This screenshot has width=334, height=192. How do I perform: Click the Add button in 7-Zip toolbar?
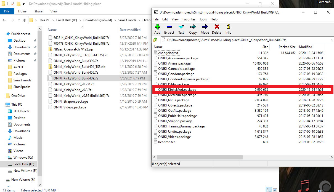coord(157,29)
